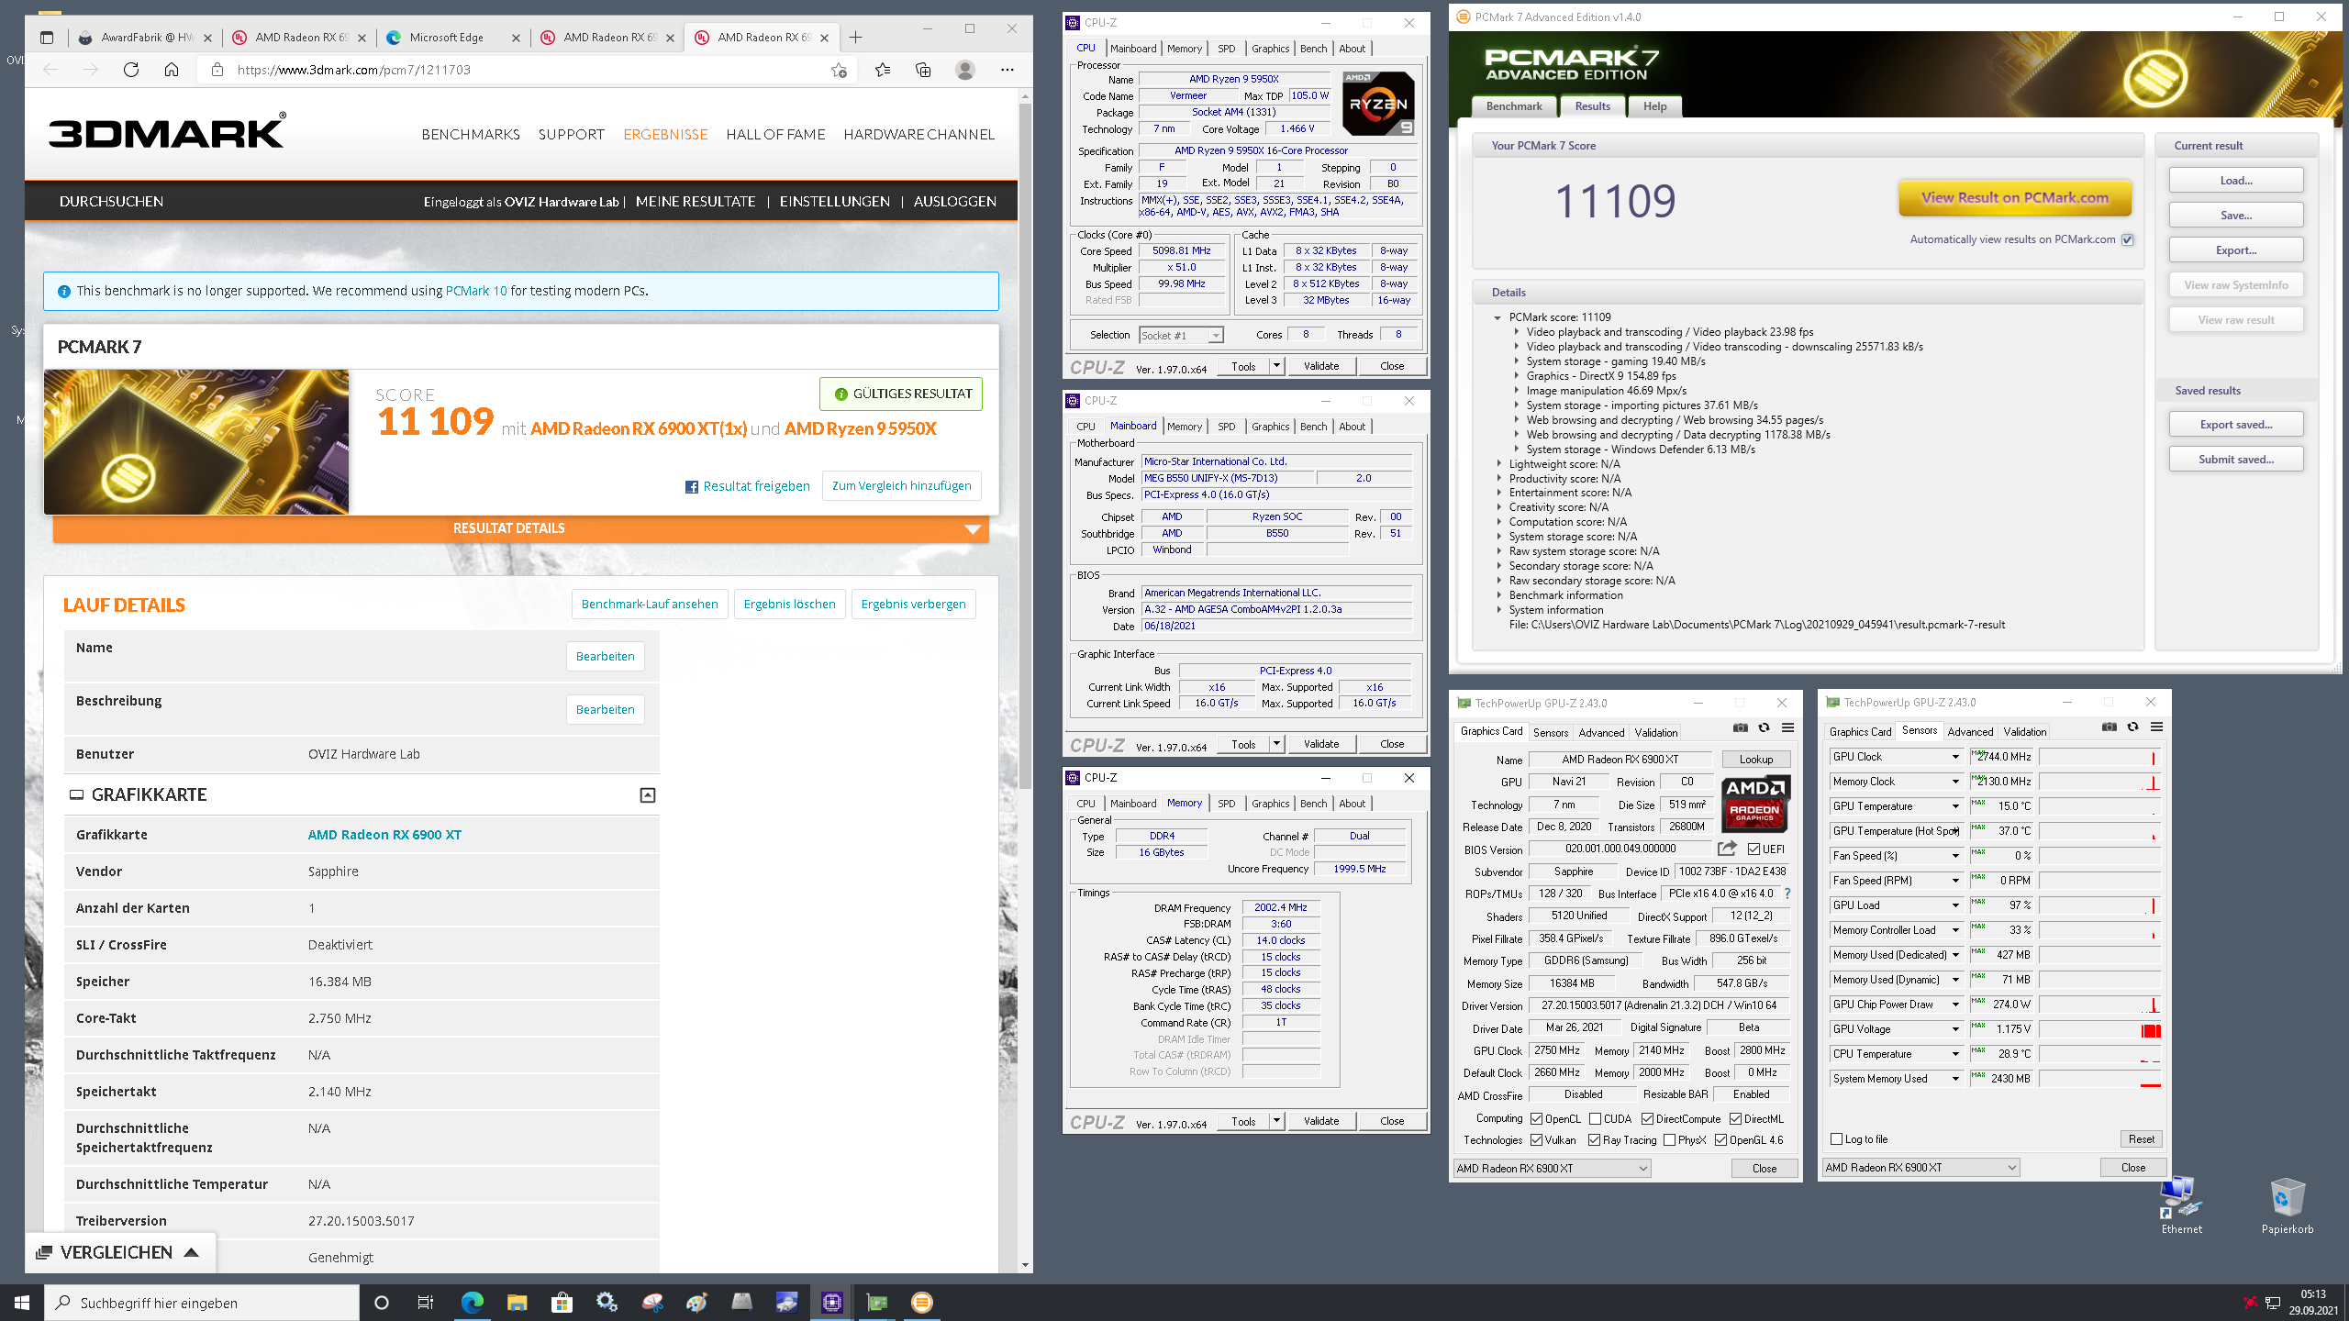Open Edge favorites list icon

[883, 70]
